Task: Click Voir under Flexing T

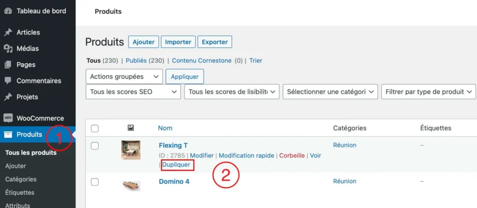Action: 315,155
